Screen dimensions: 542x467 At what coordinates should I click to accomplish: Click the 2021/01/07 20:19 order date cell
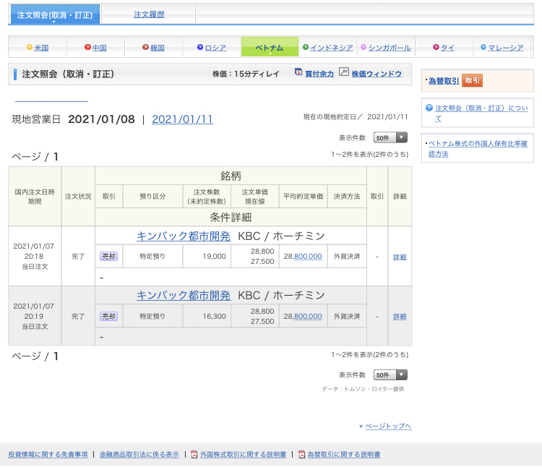coord(35,316)
